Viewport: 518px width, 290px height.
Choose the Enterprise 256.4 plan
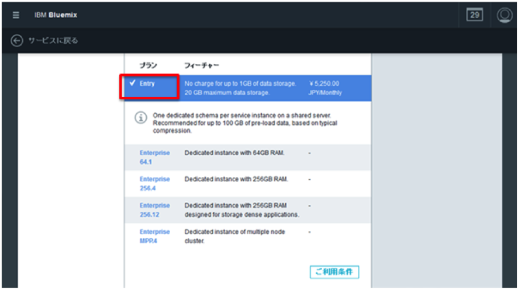click(154, 184)
